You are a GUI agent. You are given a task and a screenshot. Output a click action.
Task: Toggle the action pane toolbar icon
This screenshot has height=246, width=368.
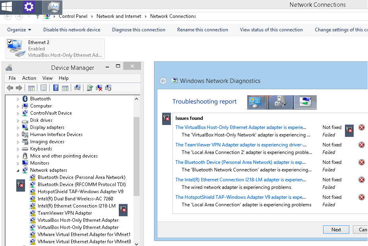65,88
